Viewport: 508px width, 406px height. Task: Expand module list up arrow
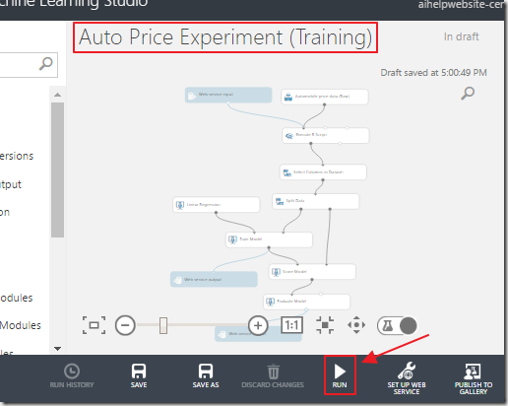pos(57,95)
